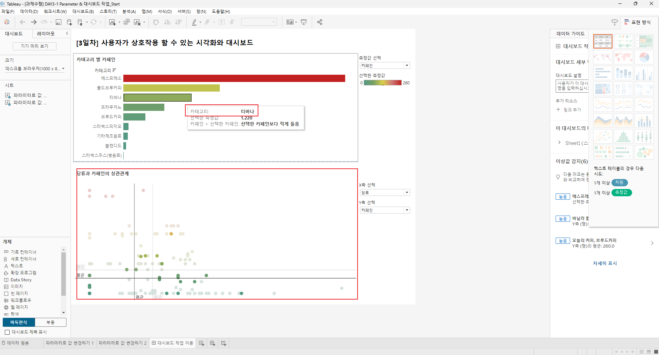Open the new worksheet dropdown arrow in toolbar
Image resolution: width=659 pixels, height=355 pixels.
[x=119, y=22]
